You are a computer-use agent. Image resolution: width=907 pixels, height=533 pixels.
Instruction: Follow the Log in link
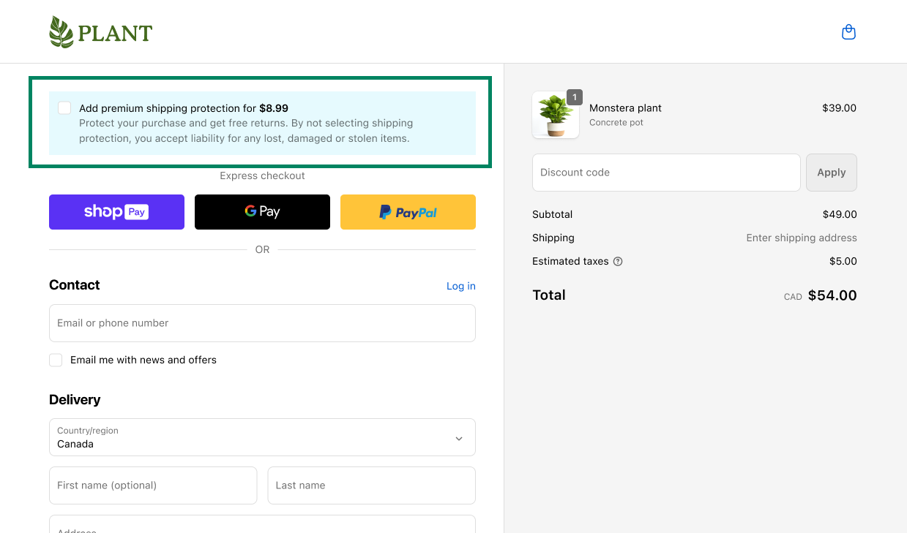point(461,286)
